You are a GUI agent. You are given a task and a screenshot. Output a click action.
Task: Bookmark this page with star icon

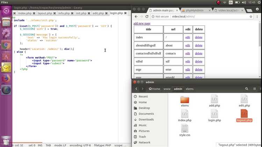[x=251, y=16]
